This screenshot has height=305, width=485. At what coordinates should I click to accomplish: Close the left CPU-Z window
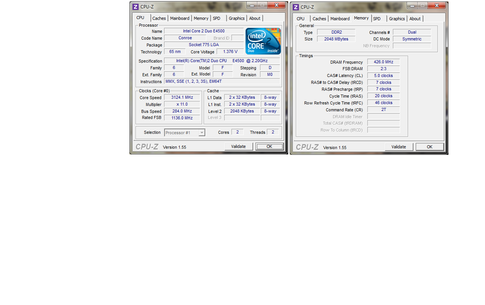coord(277,5)
